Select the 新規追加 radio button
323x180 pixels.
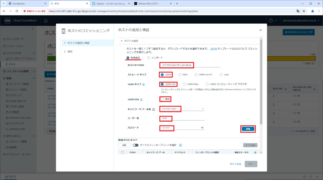click(x=128, y=58)
